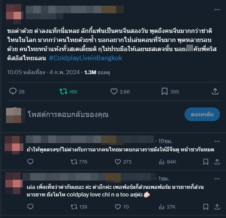This screenshot has height=218, width=226.
Task: Open more options menu on main post
Action: [x=217, y=10]
